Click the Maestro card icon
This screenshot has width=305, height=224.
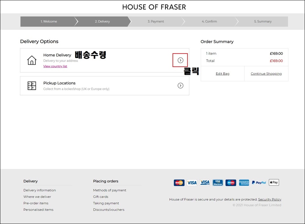(x=231, y=183)
